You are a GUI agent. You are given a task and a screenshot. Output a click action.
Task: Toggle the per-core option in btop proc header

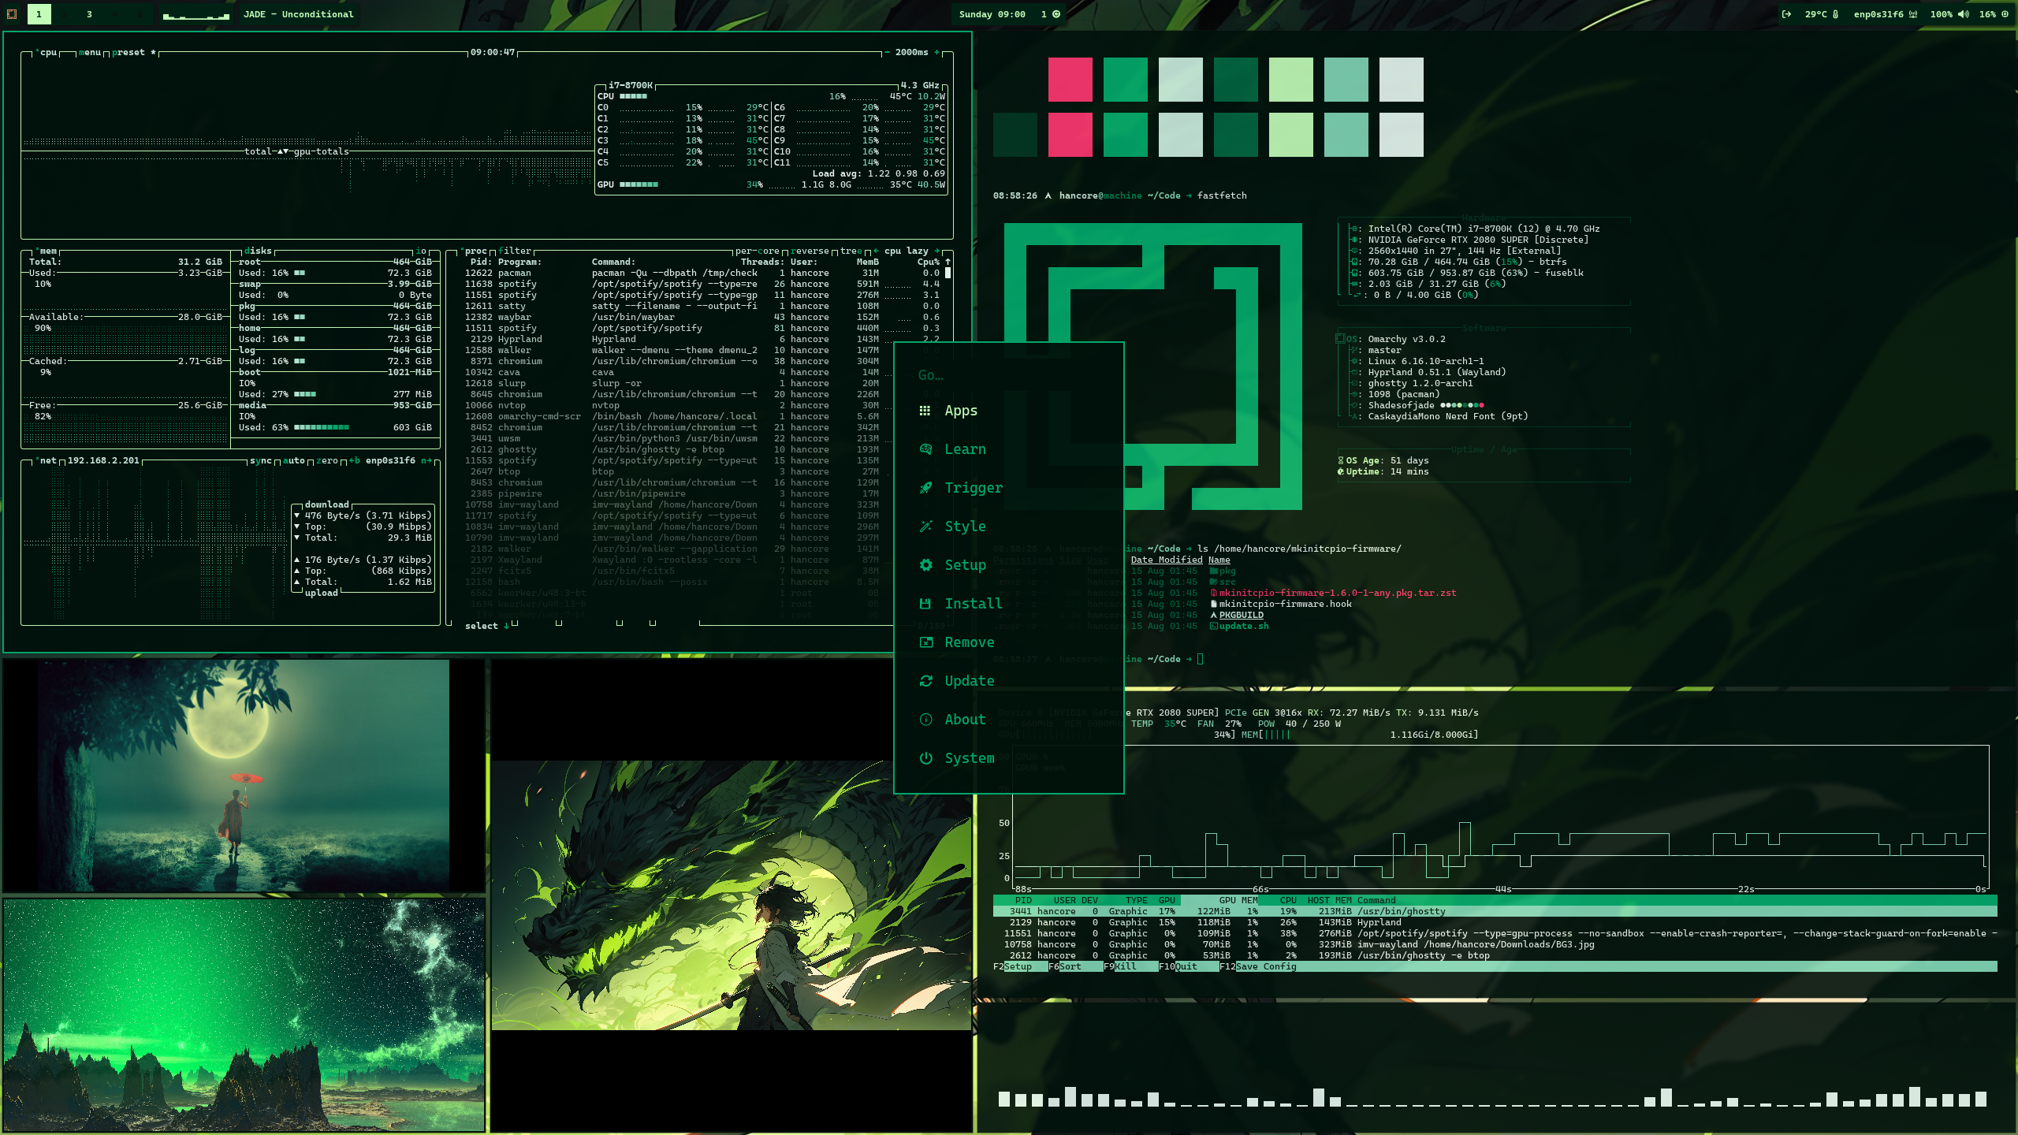pos(757,251)
